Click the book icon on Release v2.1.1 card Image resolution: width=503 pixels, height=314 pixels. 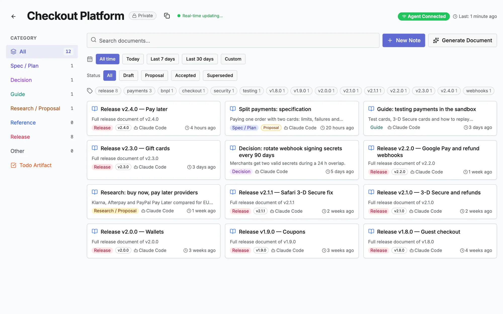click(x=233, y=192)
